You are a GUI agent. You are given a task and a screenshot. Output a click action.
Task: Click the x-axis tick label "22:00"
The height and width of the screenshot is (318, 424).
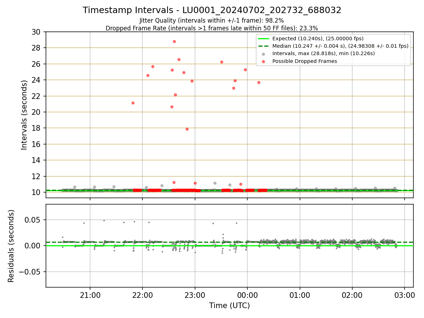pyautogui.click(x=142, y=295)
